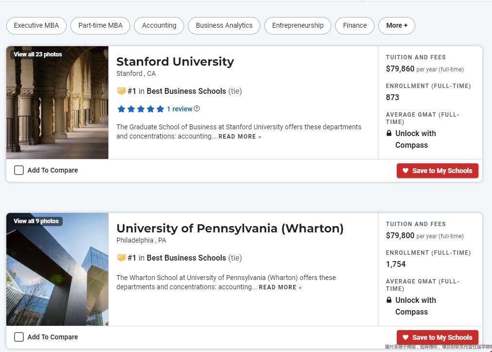The height and width of the screenshot is (352, 492).
Task: Click the Philadelphia, PA location text
Action: (141, 240)
